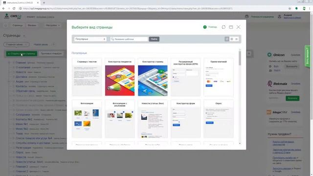Screen dimensions: 313x176
Task: Click the magnifier icon in template search
Action: click(112, 39)
